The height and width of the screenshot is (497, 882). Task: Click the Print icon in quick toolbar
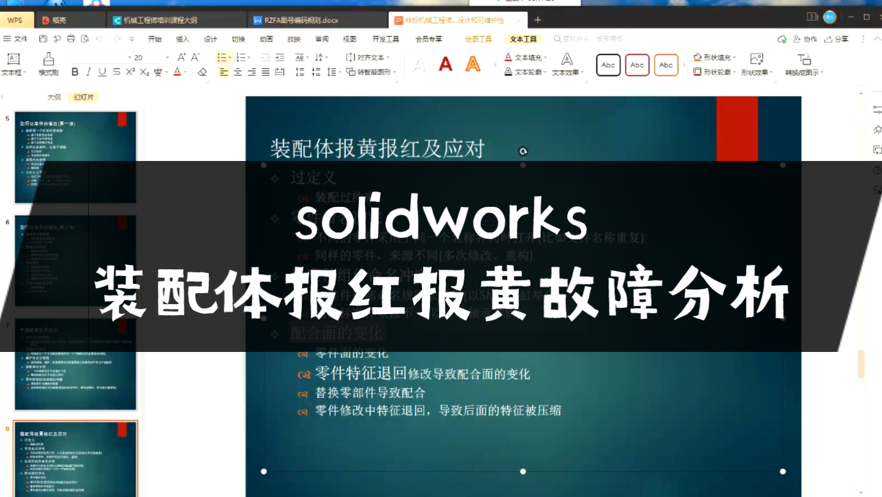pyautogui.click(x=71, y=39)
